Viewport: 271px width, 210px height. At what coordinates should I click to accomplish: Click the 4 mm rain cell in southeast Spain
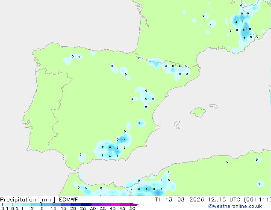point(125,139)
